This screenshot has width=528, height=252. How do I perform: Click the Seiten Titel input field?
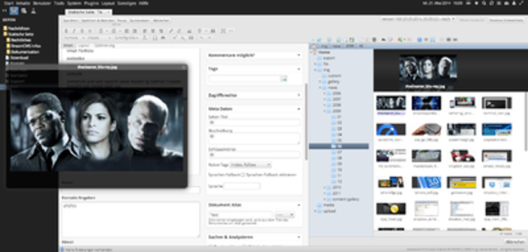[254, 123]
